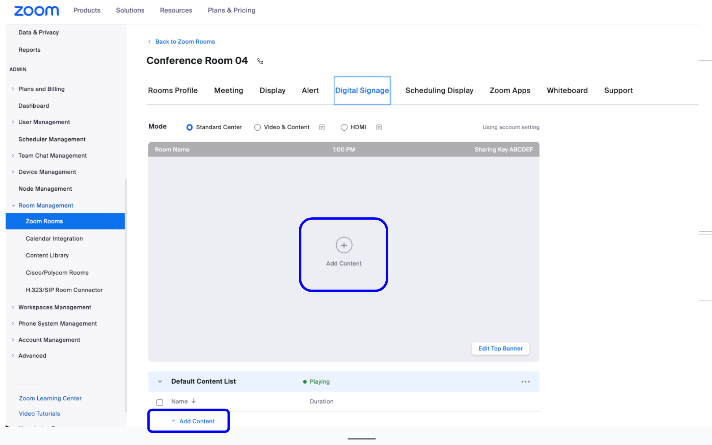Select Standard Center mode
712x445 pixels.
point(189,127)
